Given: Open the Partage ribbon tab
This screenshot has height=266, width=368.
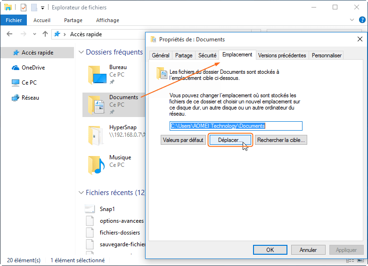Looking at the screenshot, I should pyautogui.click(x=73, y=20).
